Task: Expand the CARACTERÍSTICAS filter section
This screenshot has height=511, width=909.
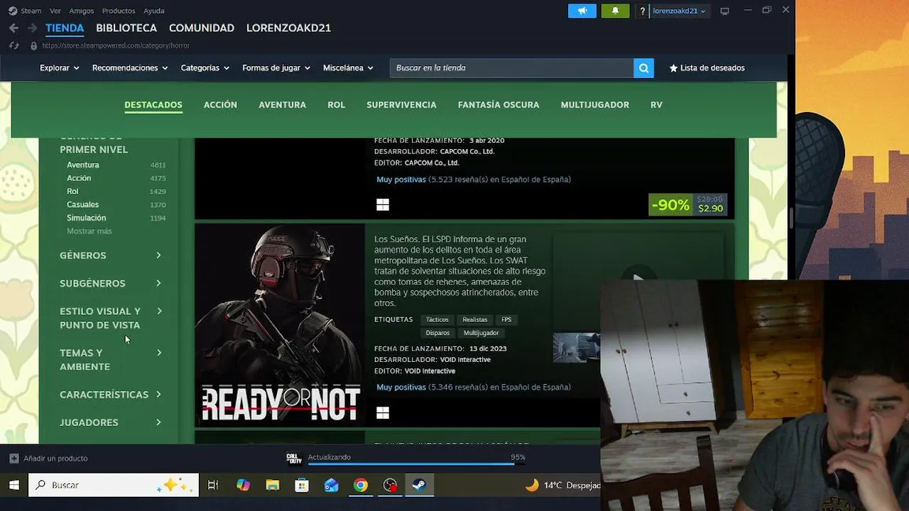Action: (110, 395)
